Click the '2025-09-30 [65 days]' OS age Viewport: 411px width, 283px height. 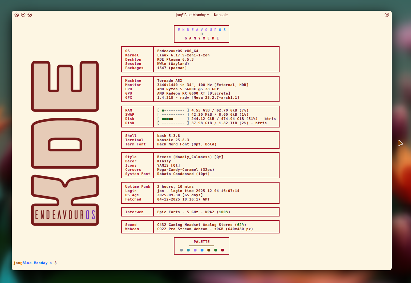click(x=180, y=195)
